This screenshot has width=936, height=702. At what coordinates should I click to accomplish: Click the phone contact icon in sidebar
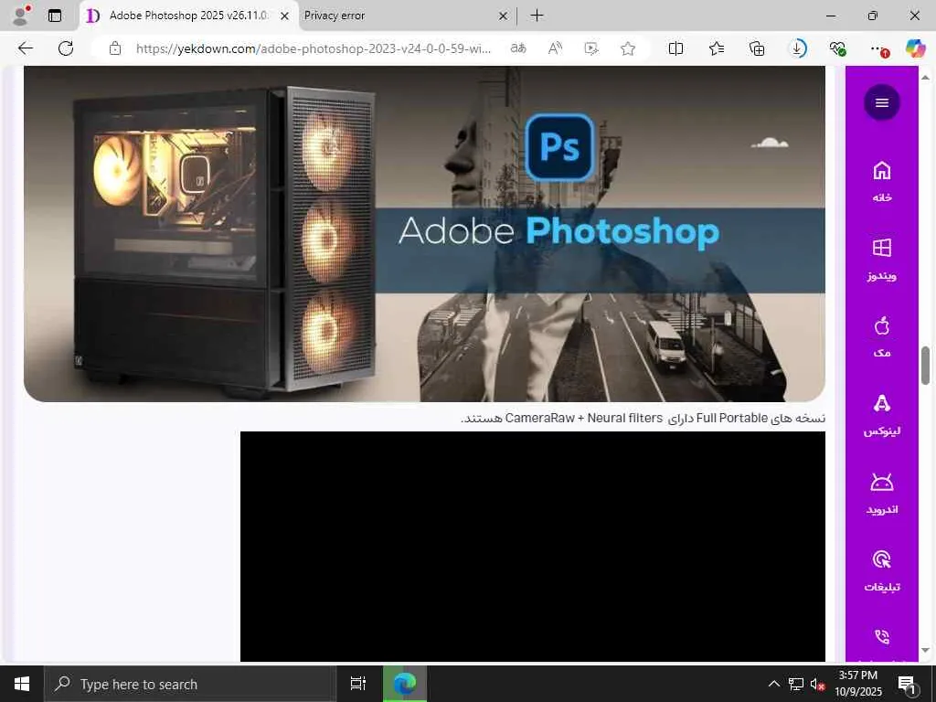click(x=882, y=637)
